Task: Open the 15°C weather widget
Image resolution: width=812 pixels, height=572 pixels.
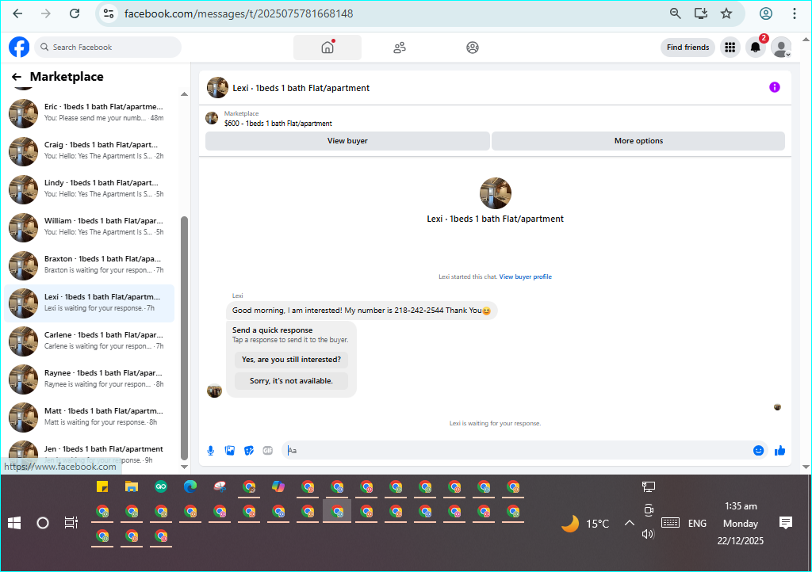Action: (585, 524)
